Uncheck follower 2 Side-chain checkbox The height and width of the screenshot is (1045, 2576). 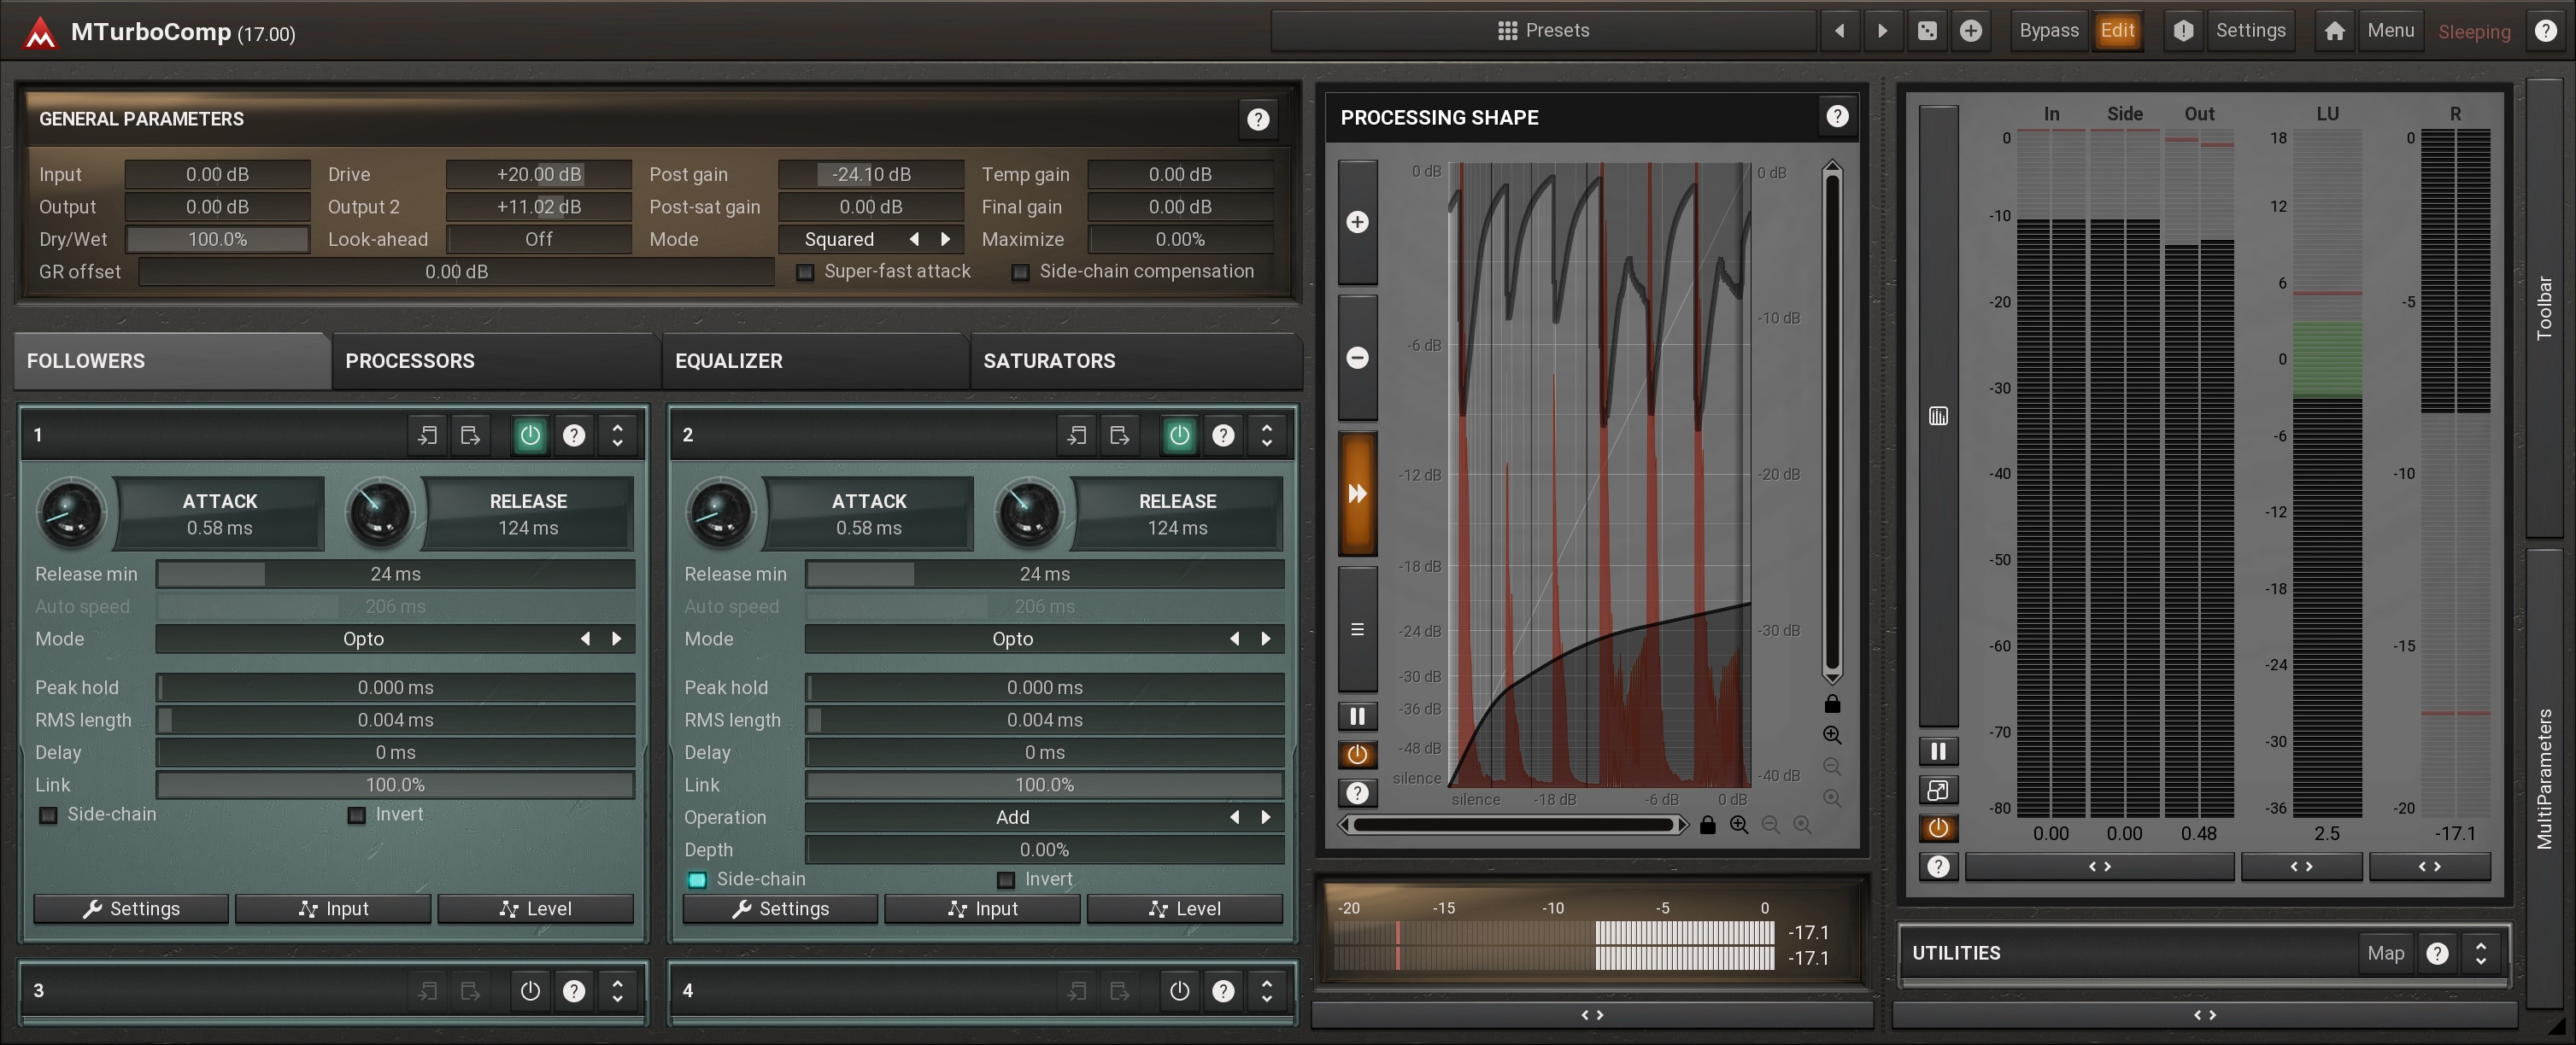click(697, 880)
